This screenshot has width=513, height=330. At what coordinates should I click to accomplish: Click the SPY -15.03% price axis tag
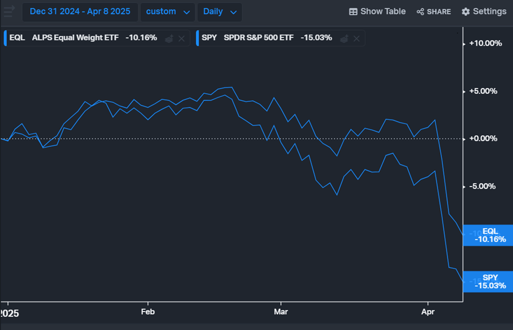[488, 282]
